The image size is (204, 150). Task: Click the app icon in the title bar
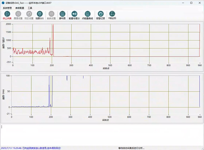pos(3,3)
